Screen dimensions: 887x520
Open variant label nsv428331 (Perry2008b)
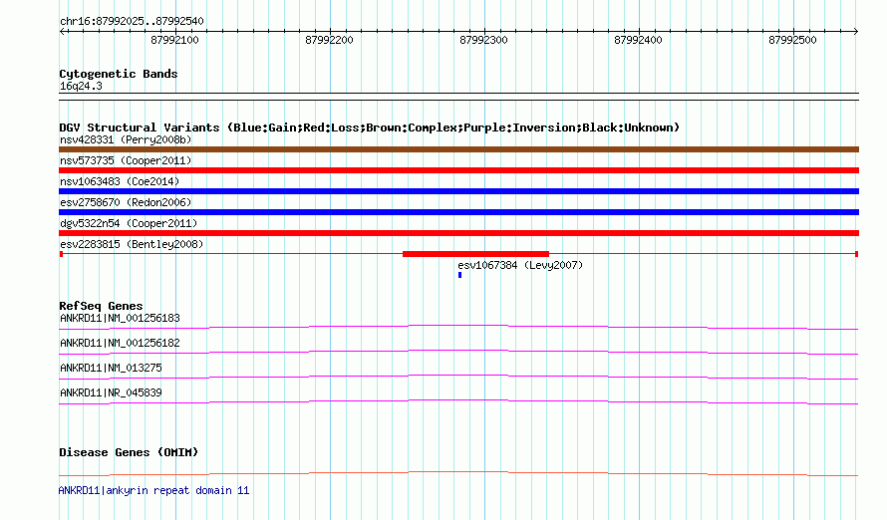point(126,139)
